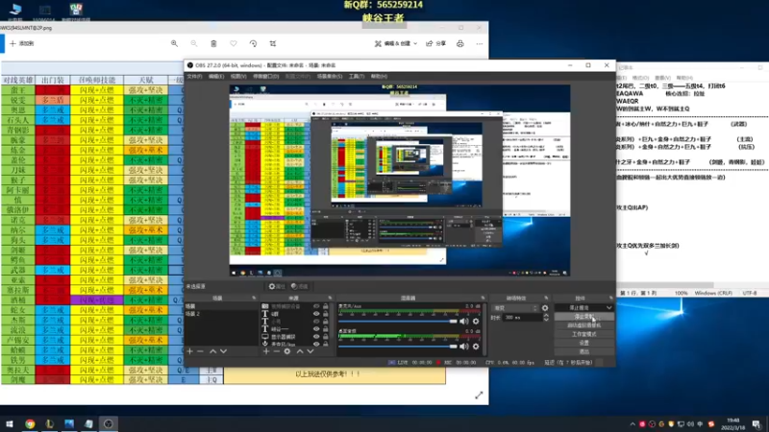Open the File menu in OBS
The height and width of the screenshot is (432, 769).
[195, 77]
